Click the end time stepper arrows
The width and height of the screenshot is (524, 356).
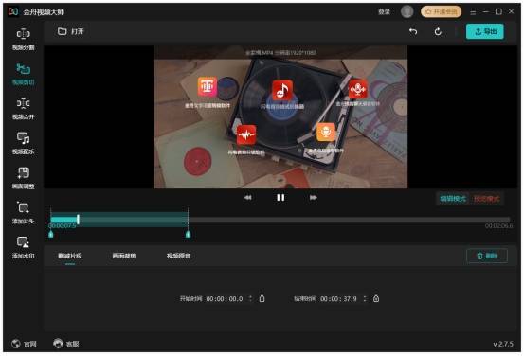pos(365,298)
